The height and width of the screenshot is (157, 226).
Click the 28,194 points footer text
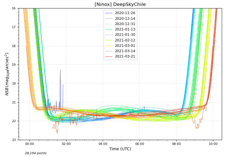click(36, 153)
